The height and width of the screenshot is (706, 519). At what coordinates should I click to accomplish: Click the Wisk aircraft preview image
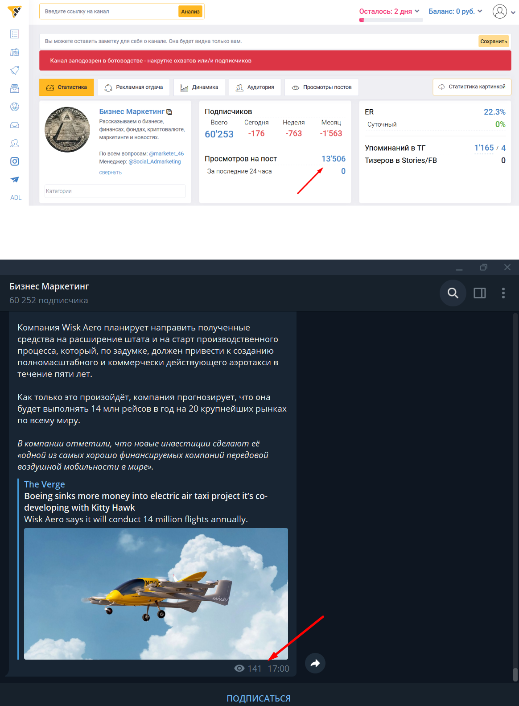(156, 593)
